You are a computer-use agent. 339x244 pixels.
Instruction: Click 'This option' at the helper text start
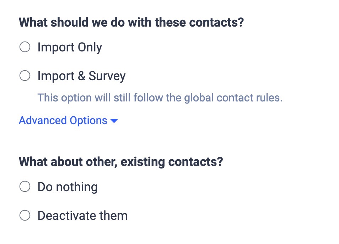pyautogui.click(x=55, y=98)
